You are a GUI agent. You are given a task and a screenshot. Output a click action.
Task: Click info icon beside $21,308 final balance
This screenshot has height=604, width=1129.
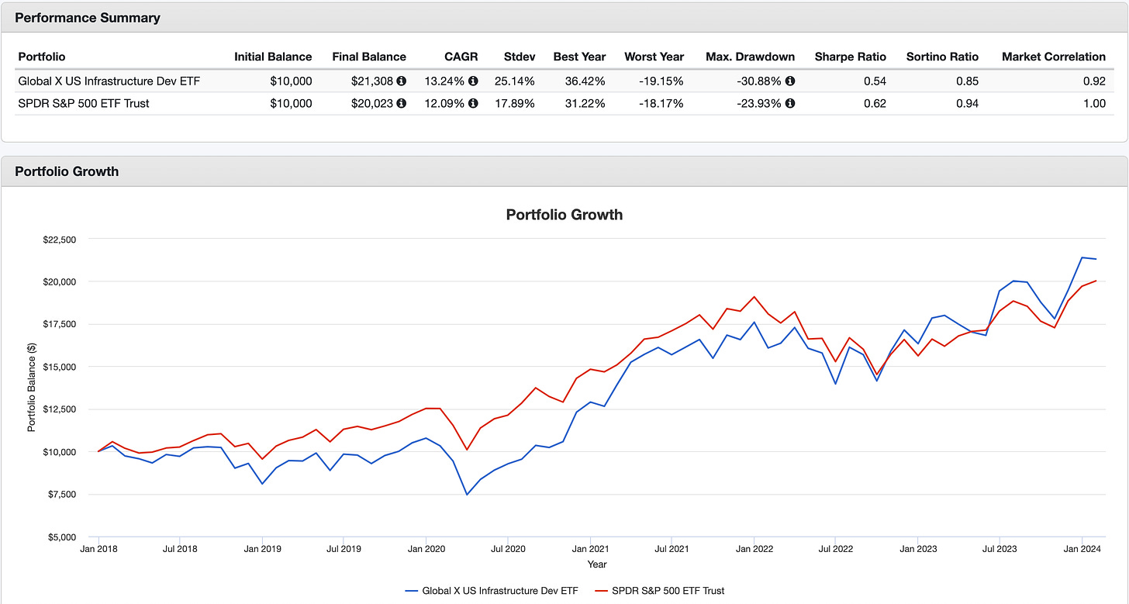[x=402, y=81]
